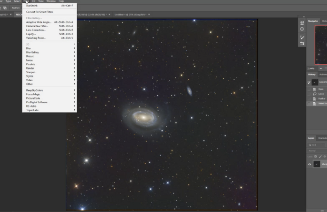Image resolution: width=327 pixels, height=212 pixels.
Task: Choose StarShrink at top of Filter menu
Action: [50, 6]
